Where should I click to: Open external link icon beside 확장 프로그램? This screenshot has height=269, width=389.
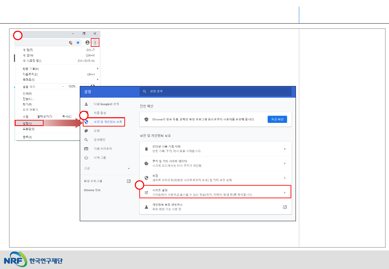pos(129,181)
